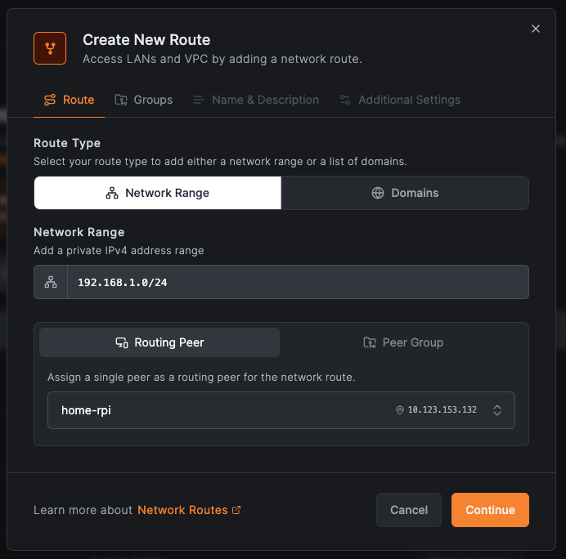The width and height of the screenshot is (566, 559).
Task: Click external link icon next to Network Routes
Action: pos(236,510)
